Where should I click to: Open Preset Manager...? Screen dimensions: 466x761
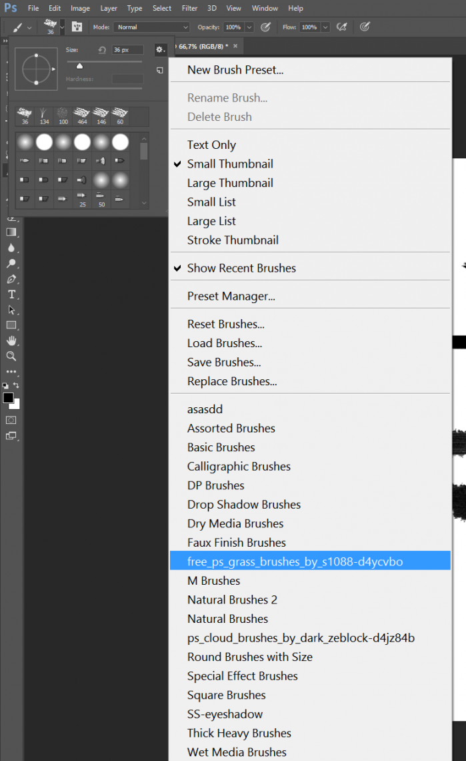click(231, 296)
